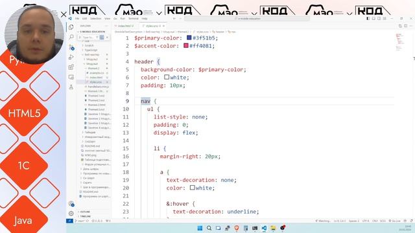Go back with the title bar arrow
The width and height of the screenshot is (415, 233).
click(174, 19)
